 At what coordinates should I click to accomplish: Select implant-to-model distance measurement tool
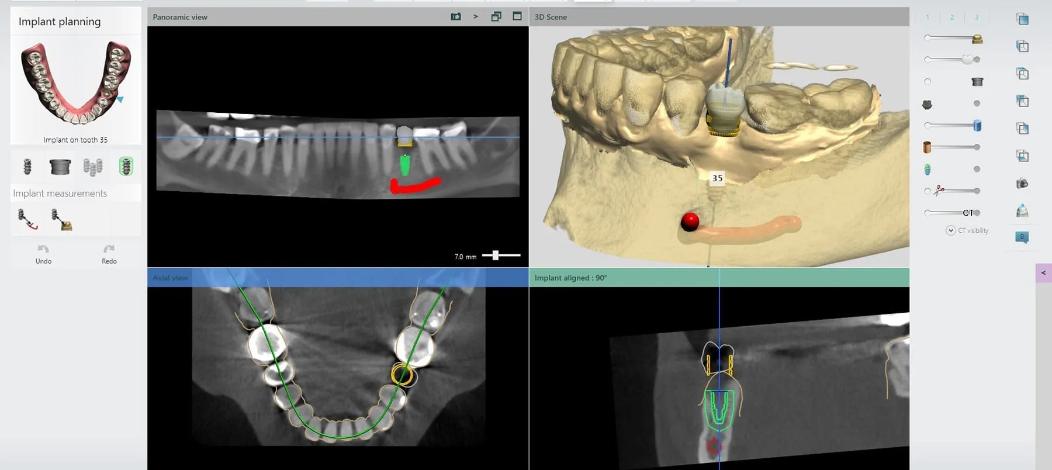coord(61,220)
